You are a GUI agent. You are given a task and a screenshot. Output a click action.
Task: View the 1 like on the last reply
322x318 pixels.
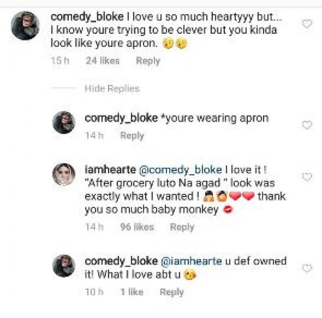click(132, 292)
